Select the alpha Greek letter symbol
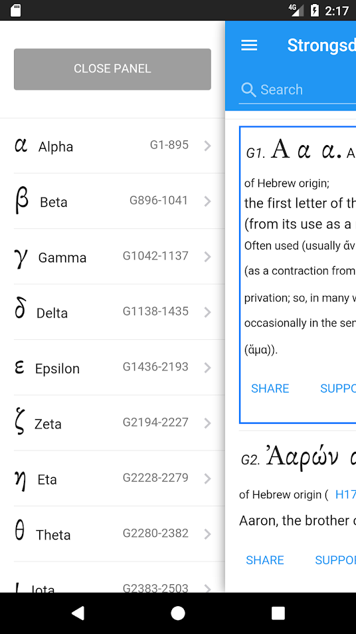The height and width of the screenshot is (634, 356). click(x=21, y=145)
